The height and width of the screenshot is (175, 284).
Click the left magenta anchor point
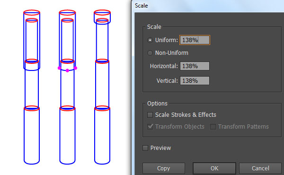click(x=59, y=68)
